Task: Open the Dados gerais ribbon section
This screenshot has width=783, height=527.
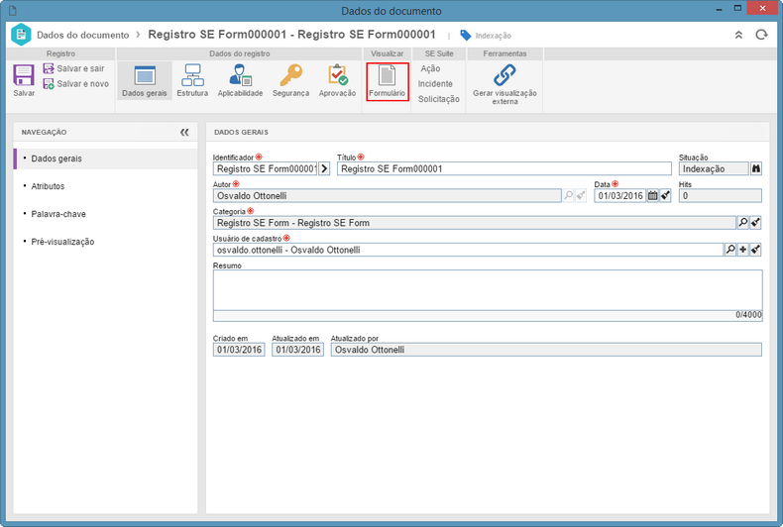Action: 145,80
